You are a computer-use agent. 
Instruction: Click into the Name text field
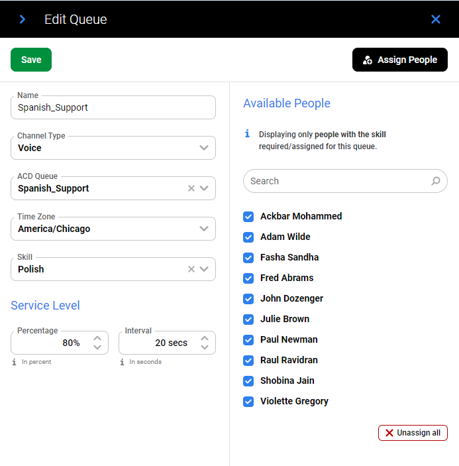point(113,107)
